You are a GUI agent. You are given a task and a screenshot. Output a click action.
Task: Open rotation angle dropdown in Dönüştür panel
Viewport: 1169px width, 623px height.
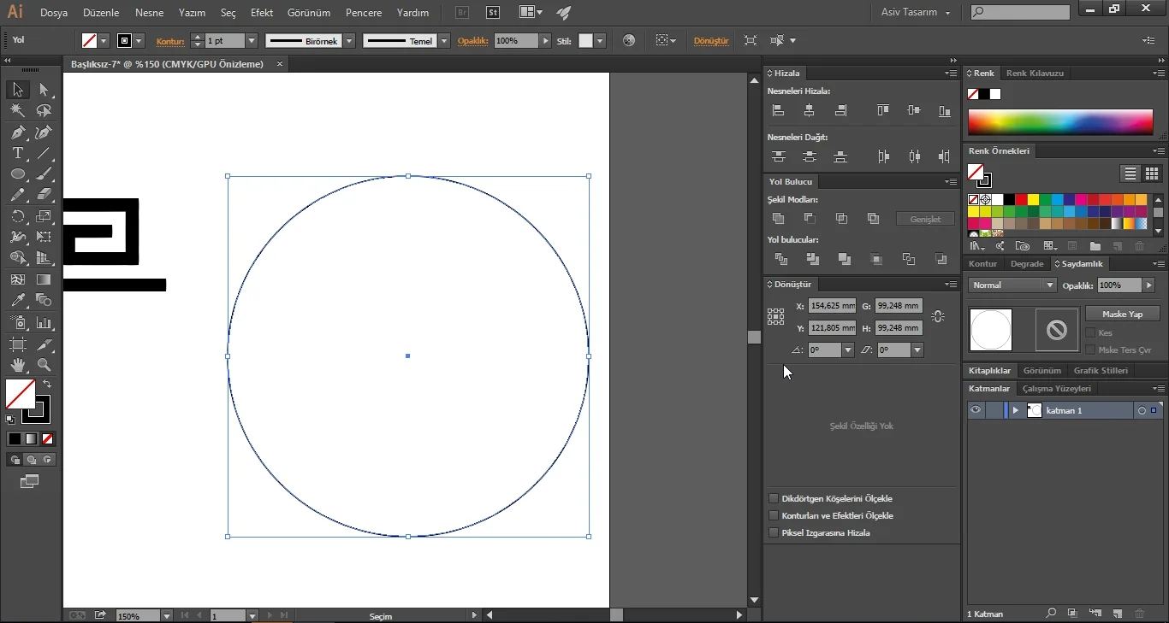[848, 350]
